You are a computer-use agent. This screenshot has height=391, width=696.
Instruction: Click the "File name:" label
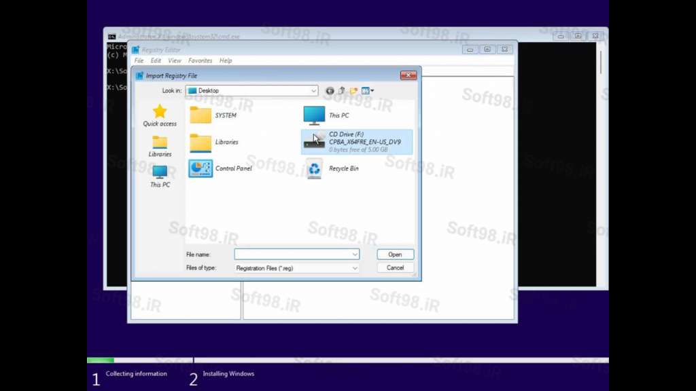pyautogui.click(x=198, y=255)
